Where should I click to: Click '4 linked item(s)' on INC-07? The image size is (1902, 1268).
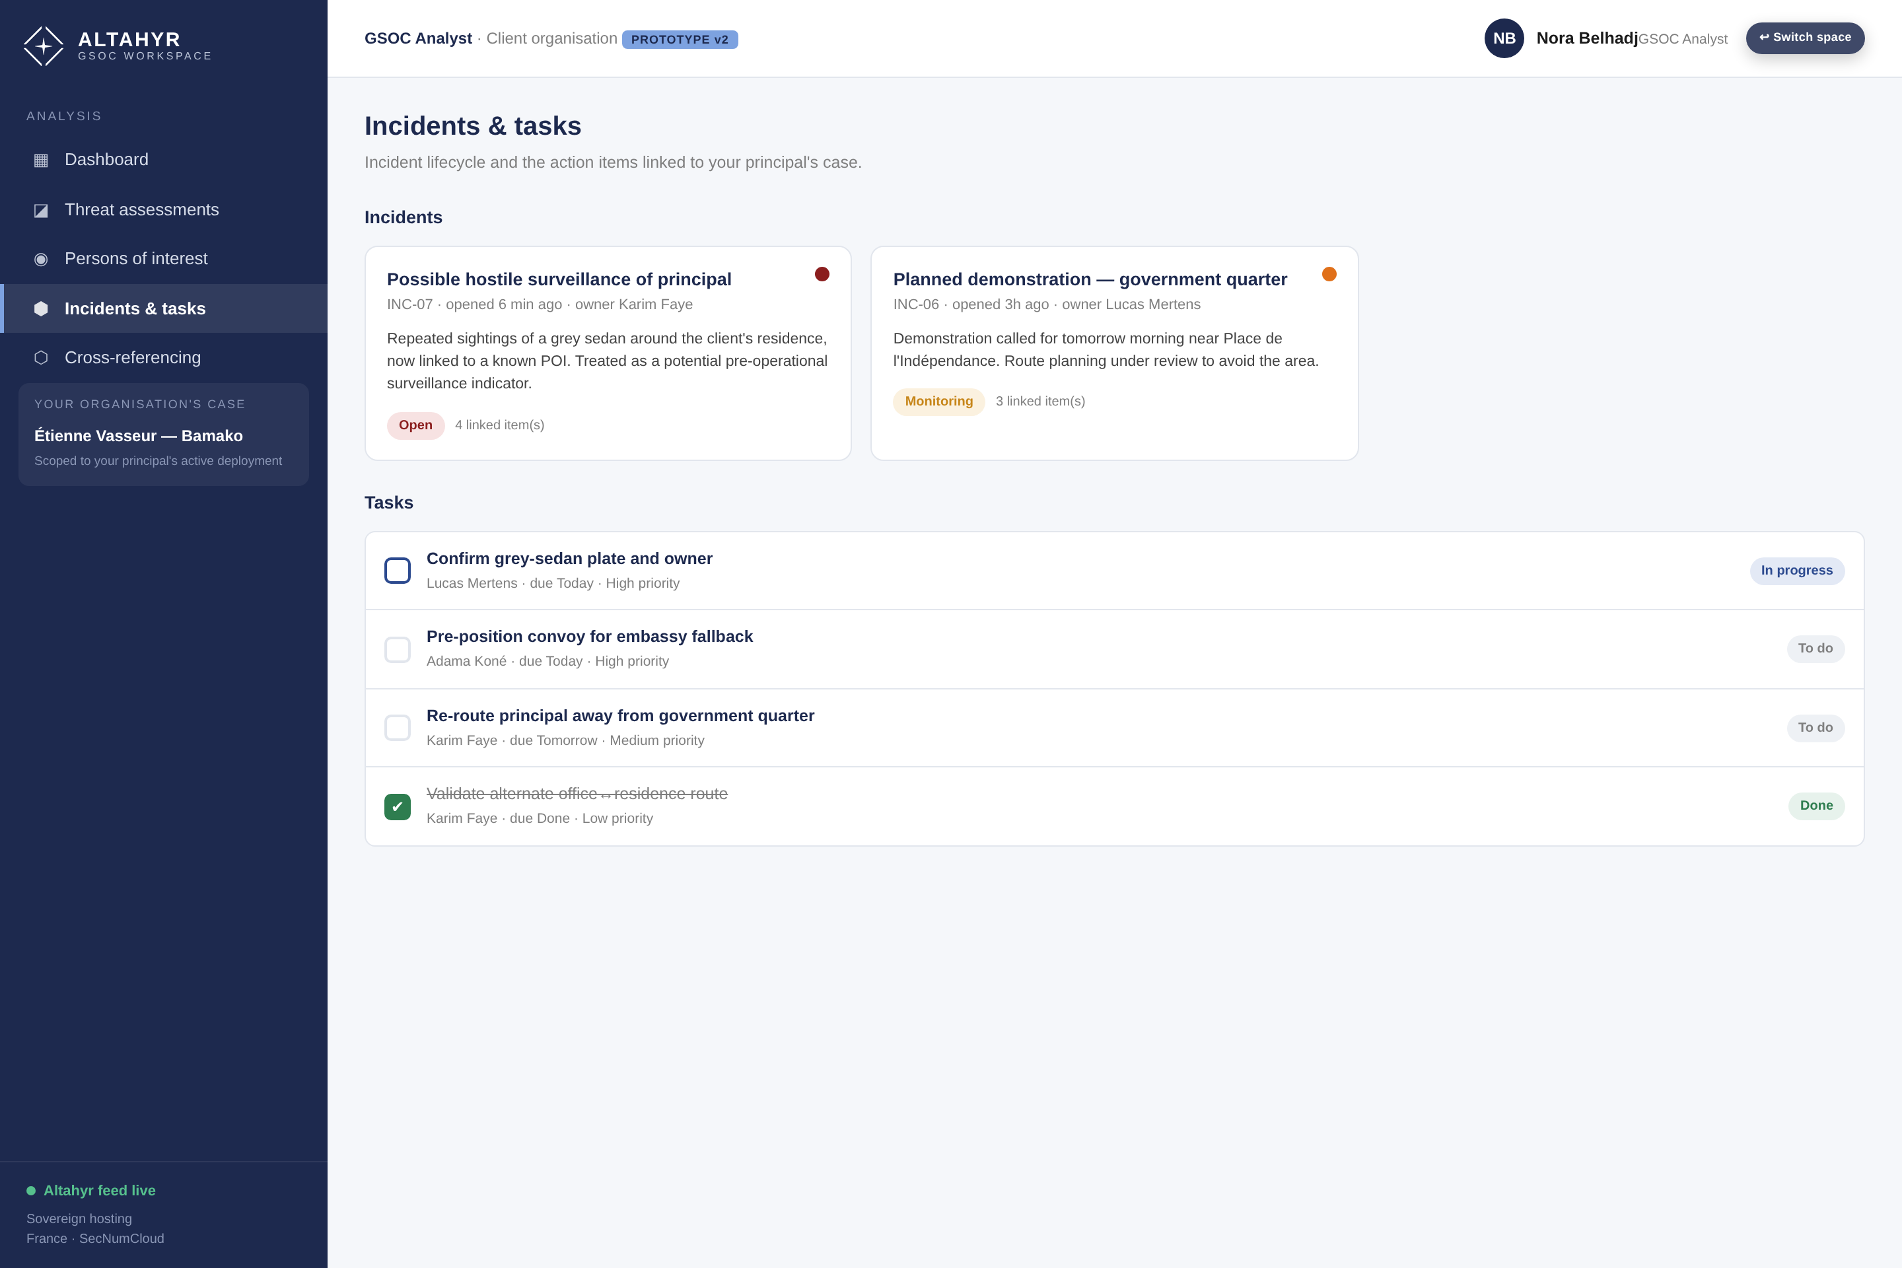point(499,425)
